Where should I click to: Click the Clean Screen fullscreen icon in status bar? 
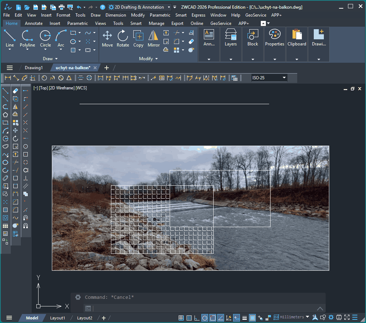point(347,317)
